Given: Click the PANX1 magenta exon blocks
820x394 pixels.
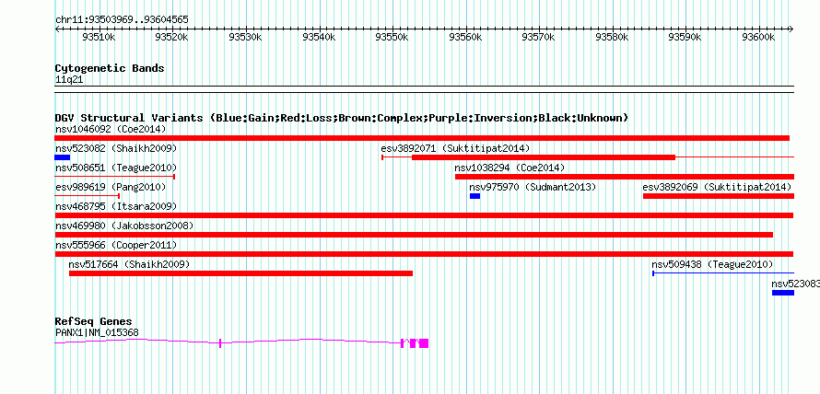Looking at the screenshot, I should click(x=415, y=342).
